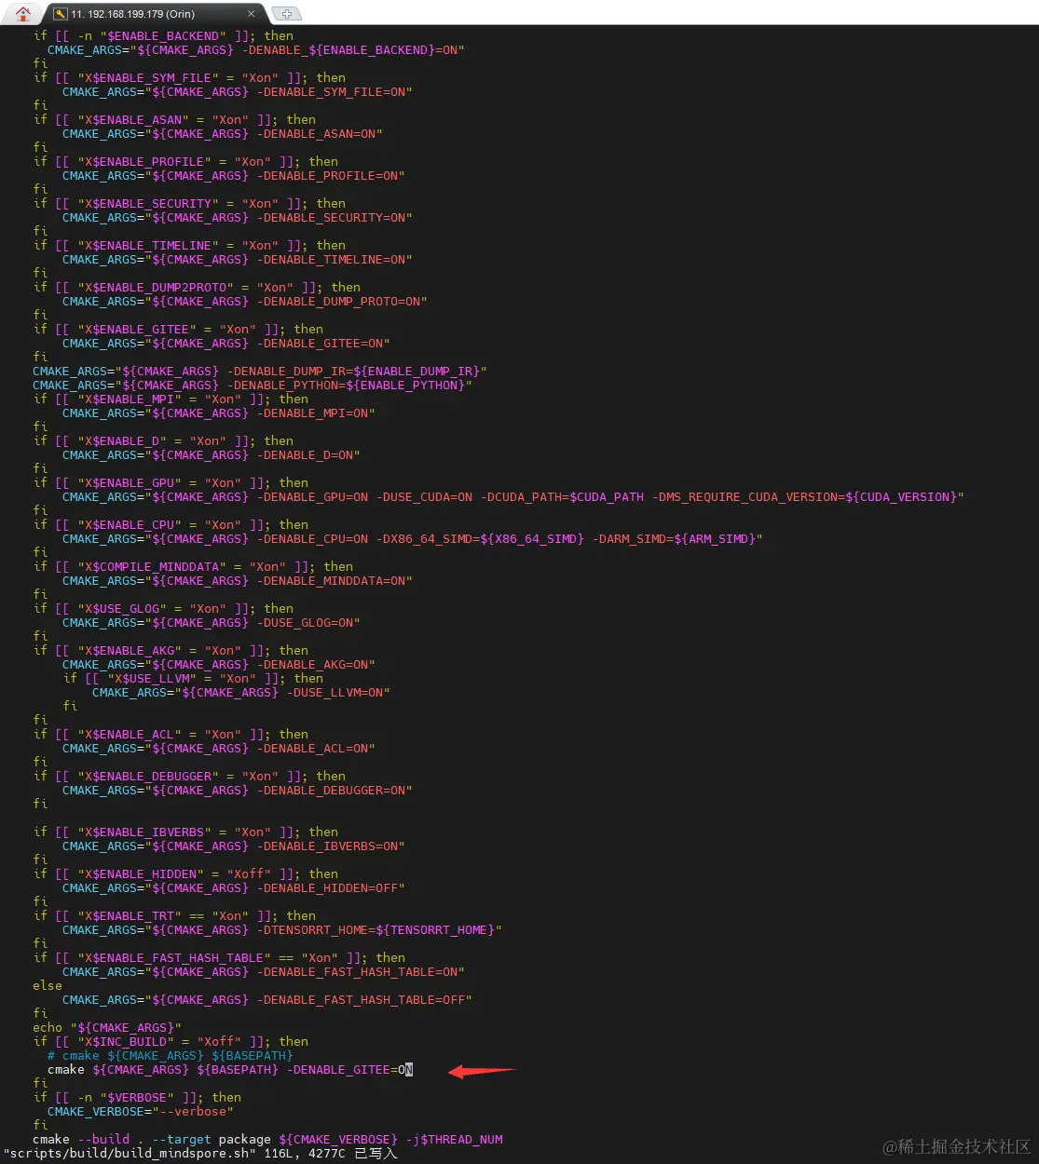Click the line with -DENABLE_GPU=ON -DUSE_CUDA=ON
This screenshot has height=1164, width=1039.
tap(513, 497)
